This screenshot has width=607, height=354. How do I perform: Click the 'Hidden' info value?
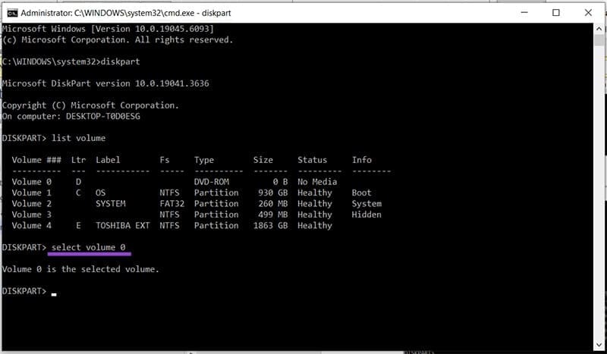(x=366, y=215)
